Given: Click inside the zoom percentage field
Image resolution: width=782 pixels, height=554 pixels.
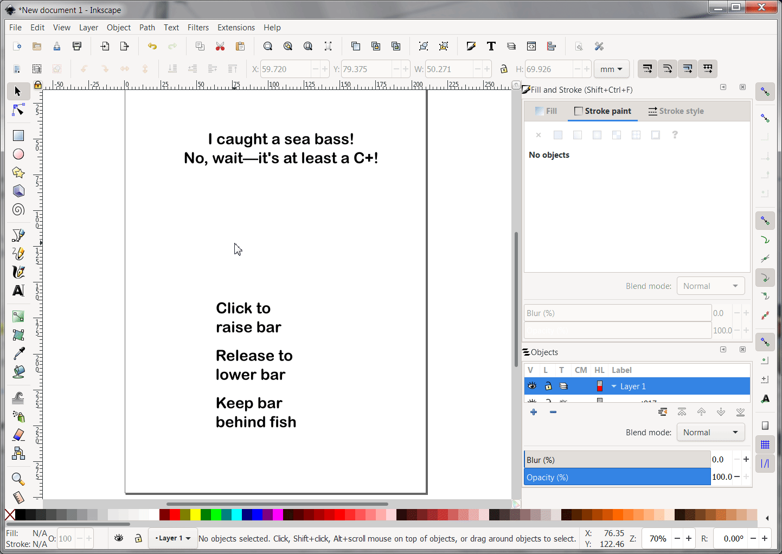Looking at the screenshot, I should coord(657,538).
